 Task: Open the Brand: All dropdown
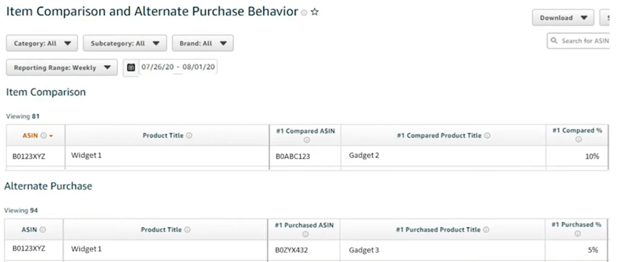pyautogui.click(x=203, y=44)
